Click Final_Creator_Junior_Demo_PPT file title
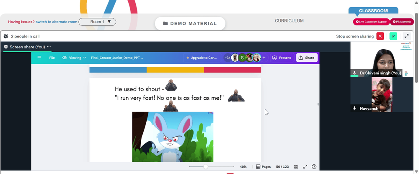The height and width of the screenshot is (174, 419). point(117,58)
